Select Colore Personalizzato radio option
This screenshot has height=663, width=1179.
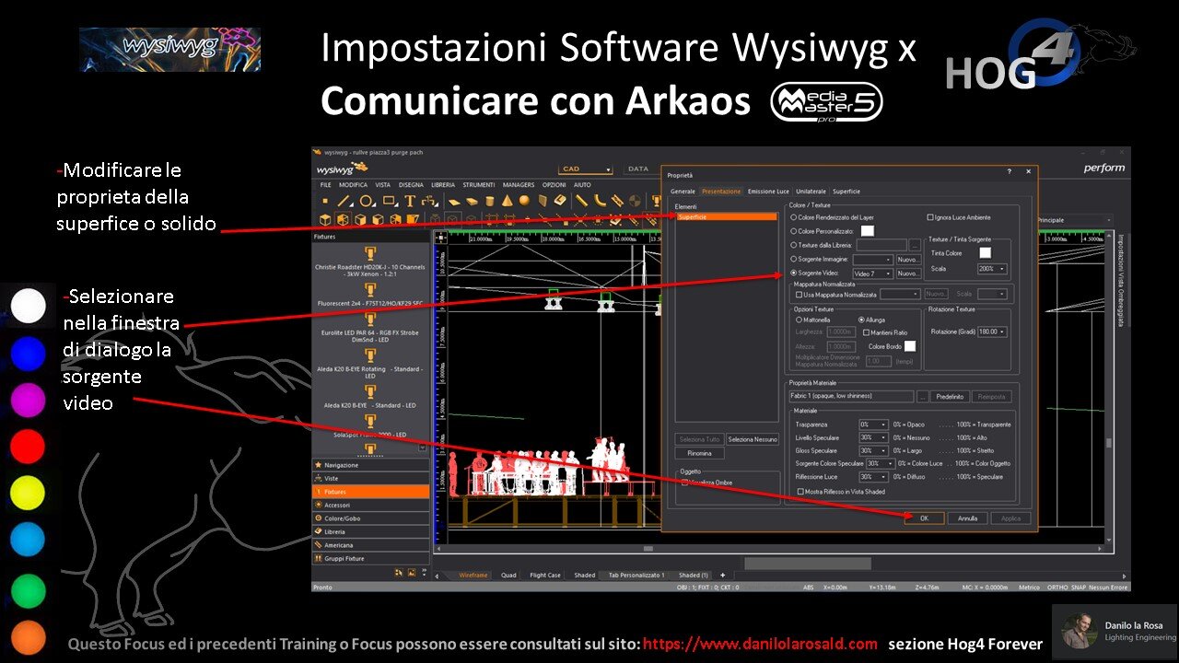795,231
